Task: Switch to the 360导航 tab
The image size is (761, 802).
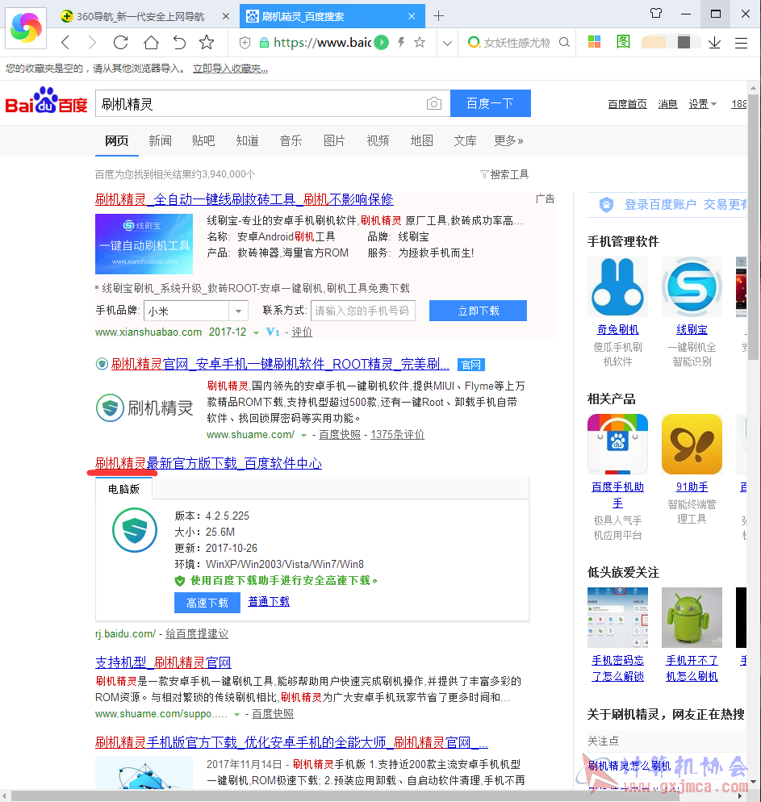Action: click(x=140, y=16)
